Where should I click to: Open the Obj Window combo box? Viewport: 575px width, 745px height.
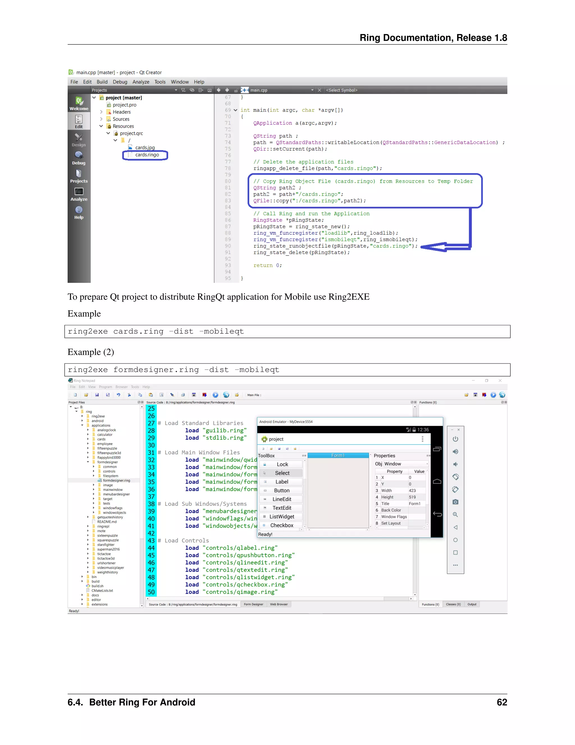point(405,464)
